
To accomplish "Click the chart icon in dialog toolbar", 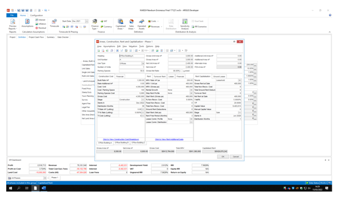I will pos(157,51).
